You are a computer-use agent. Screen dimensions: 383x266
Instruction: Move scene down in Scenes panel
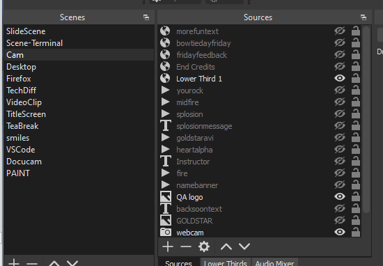[x=72, y=263]
